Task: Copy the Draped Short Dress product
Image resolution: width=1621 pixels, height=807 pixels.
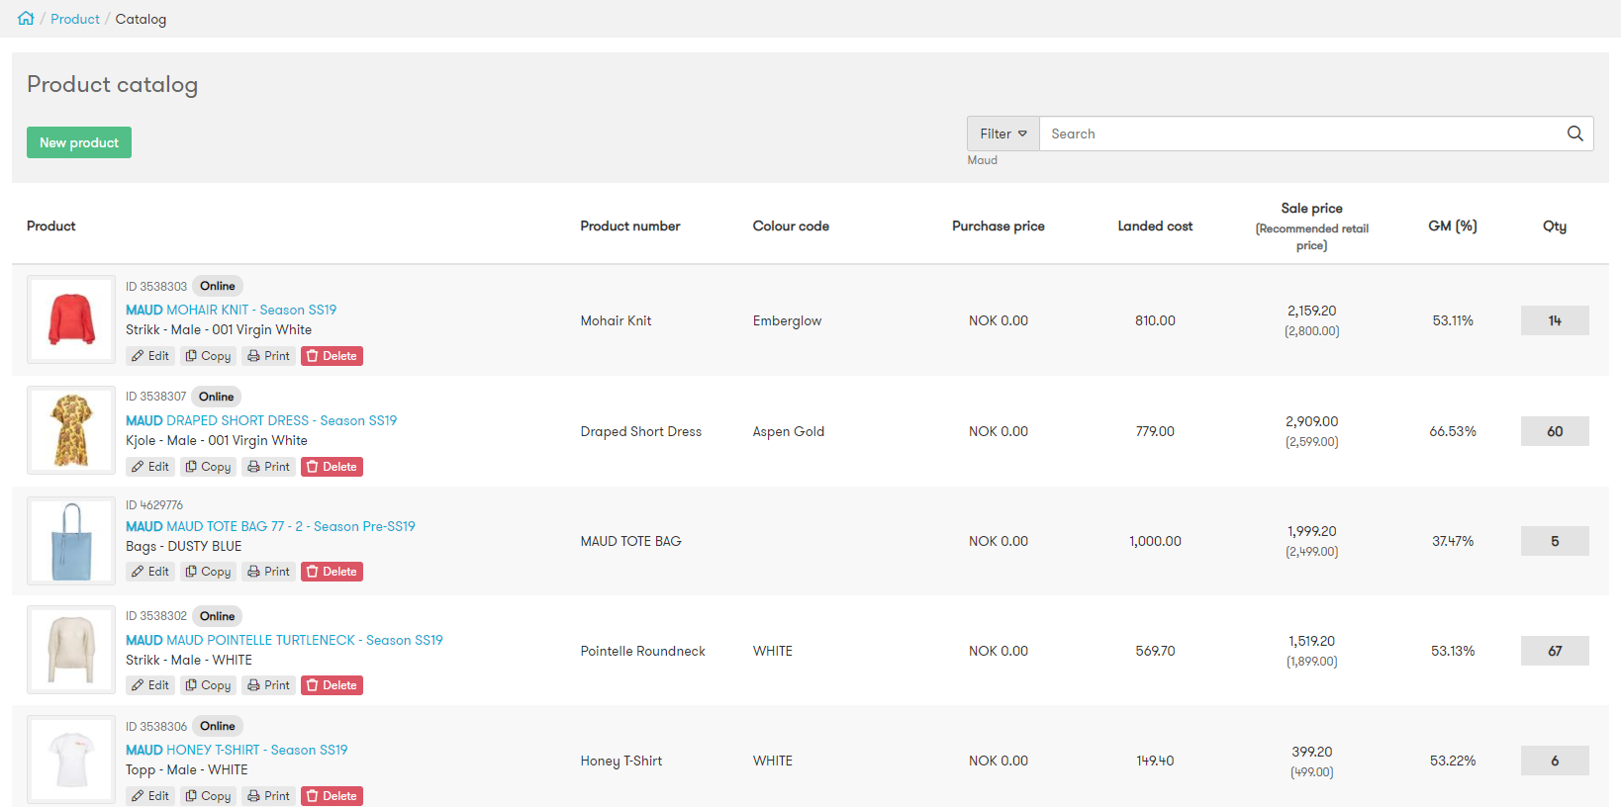Action: tap(208, 467)
